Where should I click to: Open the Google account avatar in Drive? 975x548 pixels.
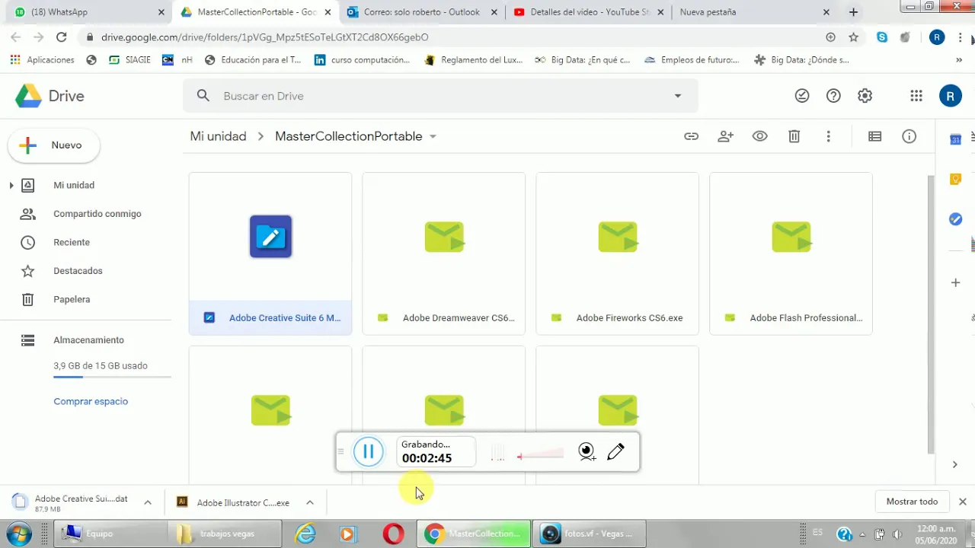coord(950,96)
